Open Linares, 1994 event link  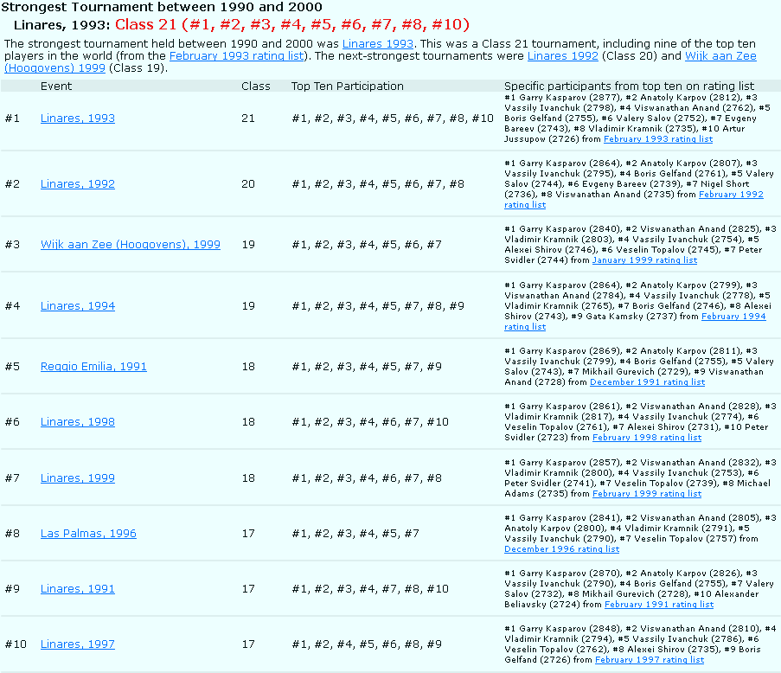(77, 306)
